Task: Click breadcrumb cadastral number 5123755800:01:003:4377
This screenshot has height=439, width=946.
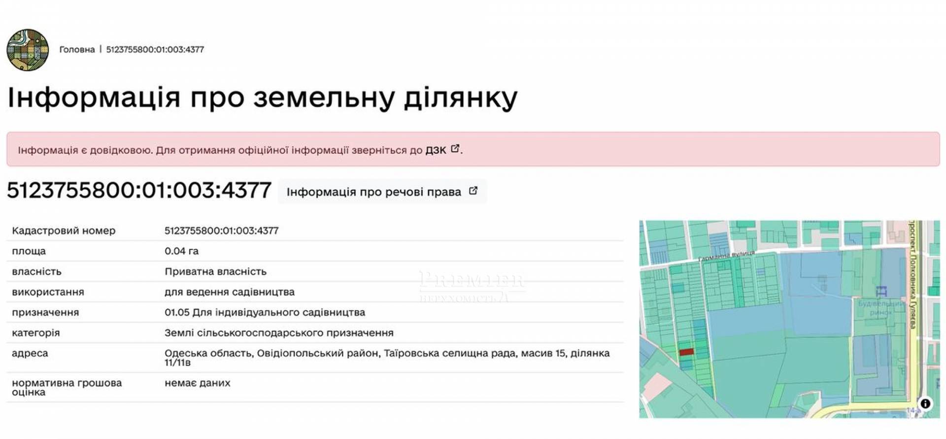Action: tap(155, 49)
